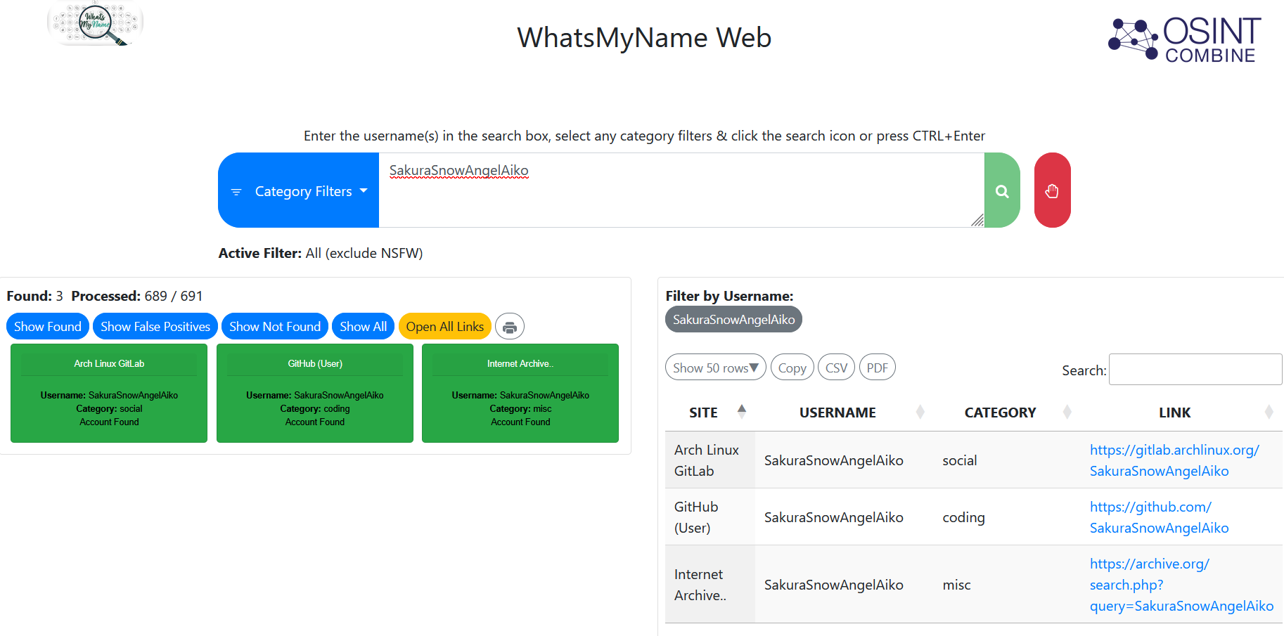Click the 'coding' category cell
The height and width of the screenshot is (636, 1284).
pos(1007,517)
